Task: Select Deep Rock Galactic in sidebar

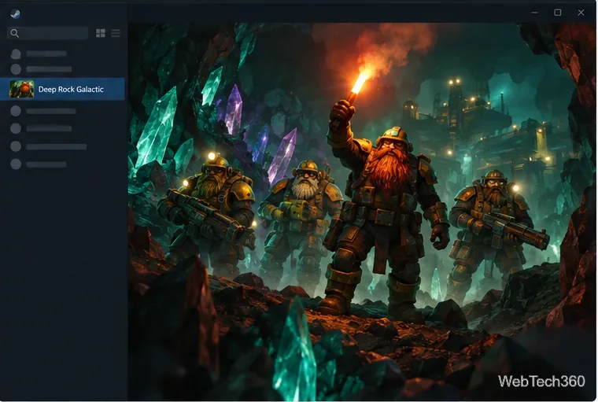Action: point(62,89)
